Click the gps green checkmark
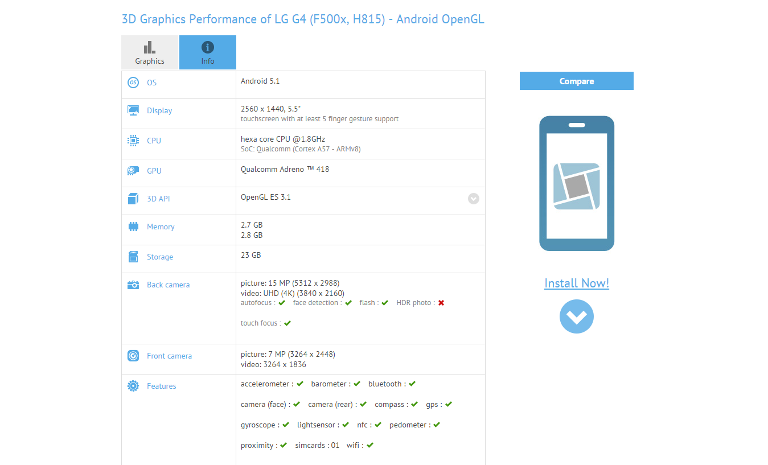The image size is (768, 465). tap(449, 405)
